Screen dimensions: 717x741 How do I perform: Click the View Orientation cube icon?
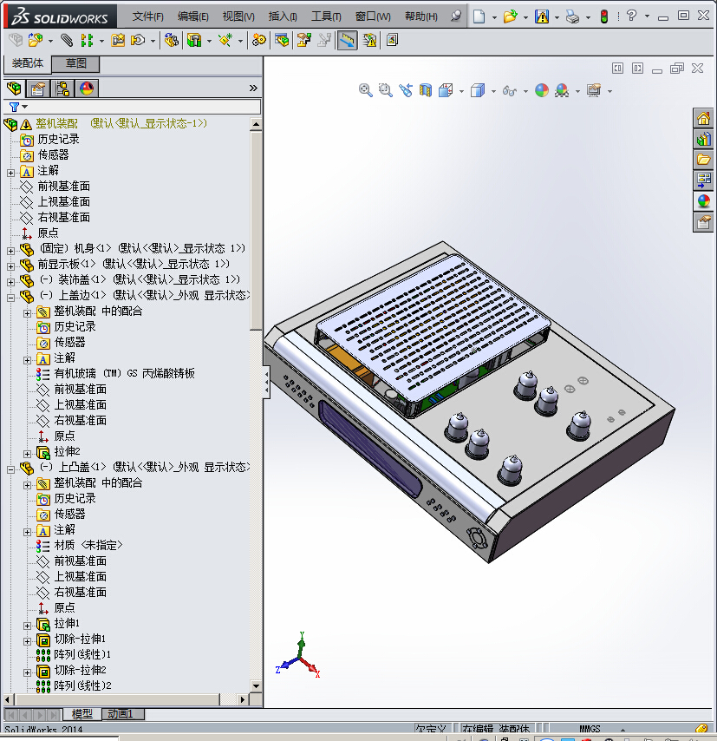click(446, 90)
